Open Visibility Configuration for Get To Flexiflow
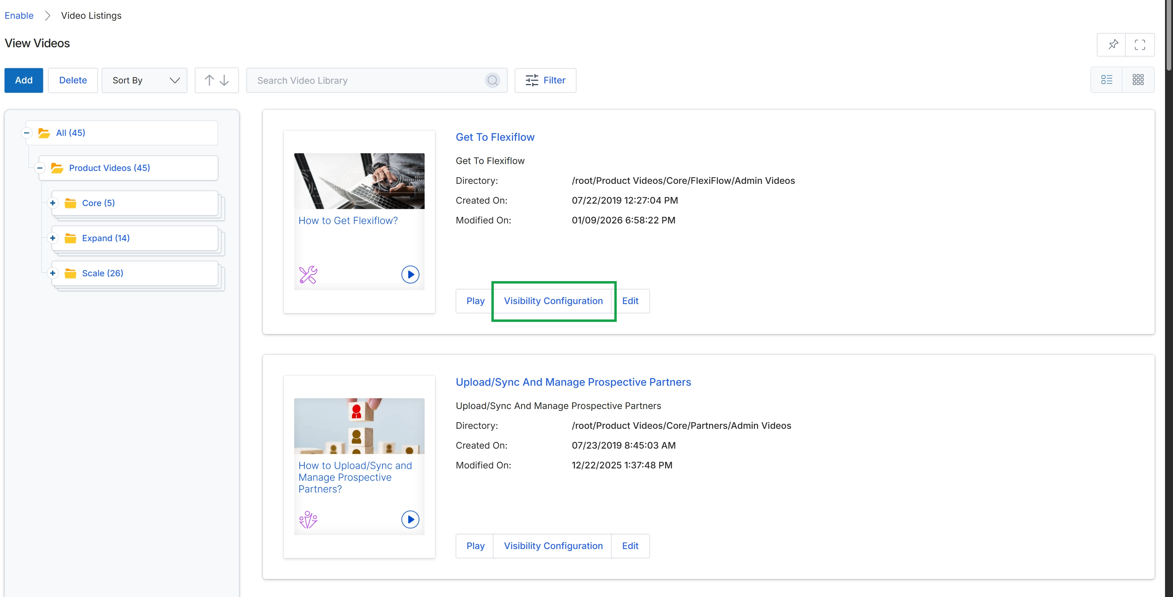Image resolution: width=1173 pixels, height=597 pixels. coord(553,301)
